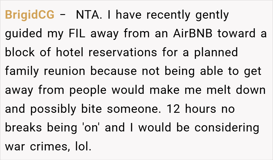Click the word 'considering' in the comment
This screenshot has width=273, height=160.
coord(227,128)
